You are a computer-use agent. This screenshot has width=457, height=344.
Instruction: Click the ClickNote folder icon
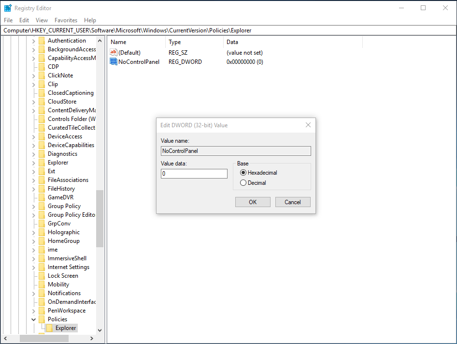(42, 75)
